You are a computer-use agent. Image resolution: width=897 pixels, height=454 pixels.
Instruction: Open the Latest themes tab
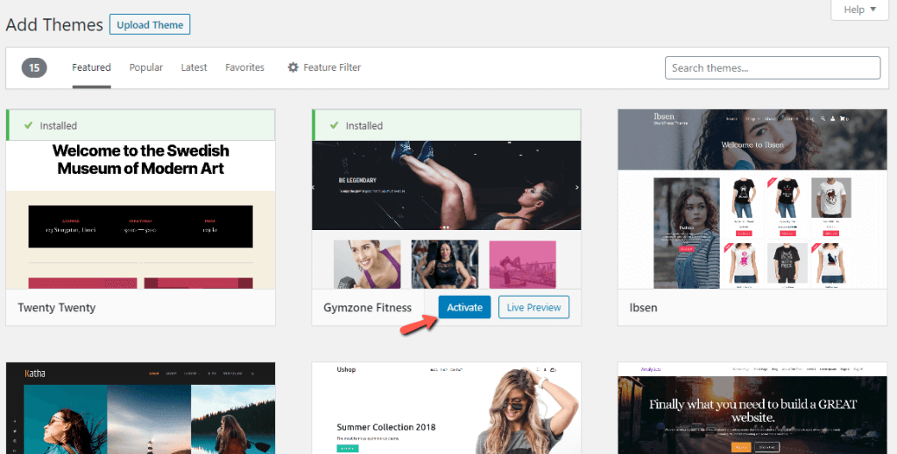(194, 67)
